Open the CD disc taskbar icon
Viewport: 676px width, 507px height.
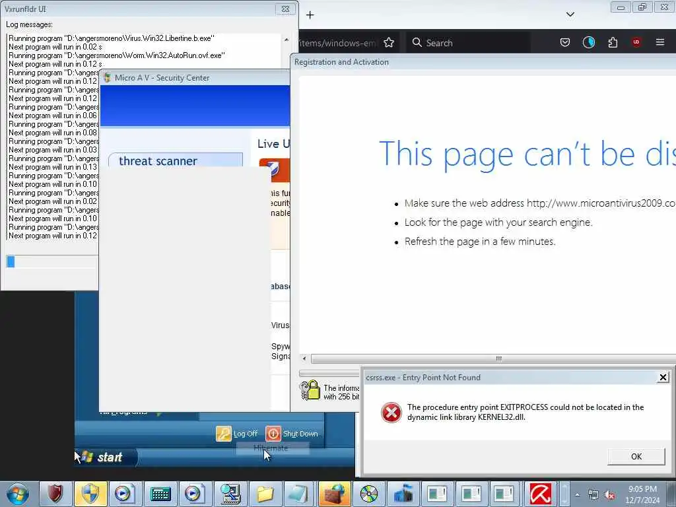369,494
